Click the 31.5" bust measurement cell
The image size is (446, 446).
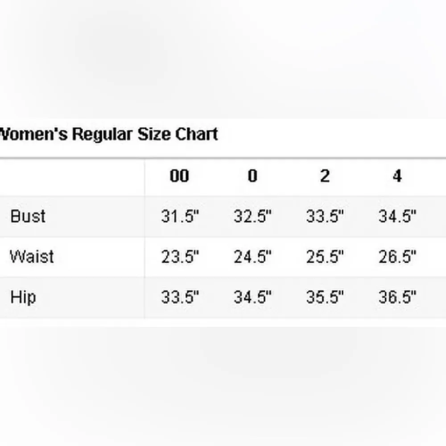click(180, 217)
